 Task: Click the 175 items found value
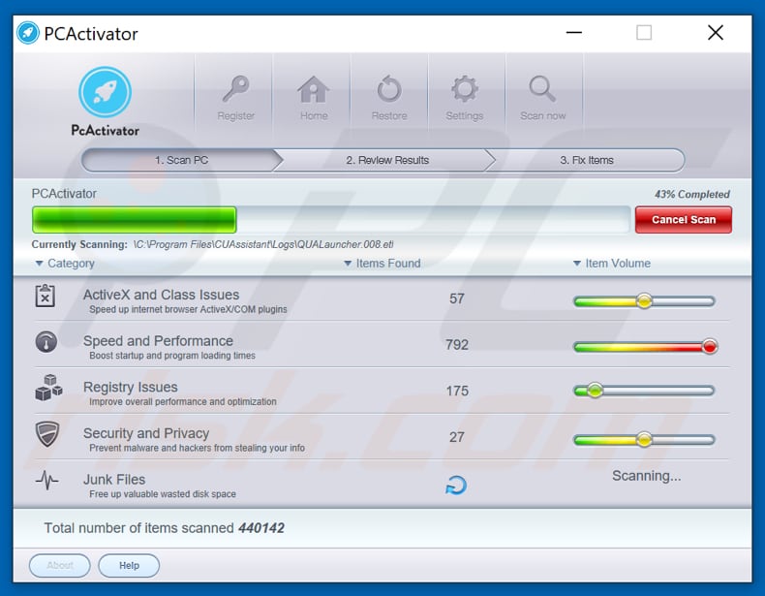[x=457, y=391]
